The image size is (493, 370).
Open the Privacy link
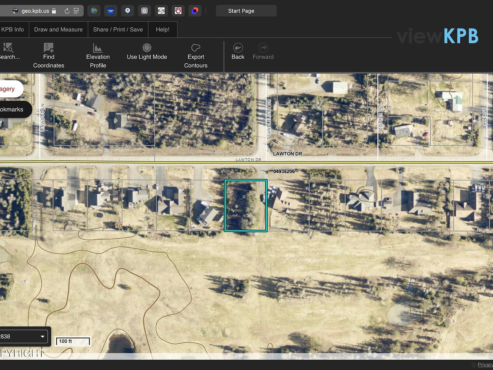[485, 365]
